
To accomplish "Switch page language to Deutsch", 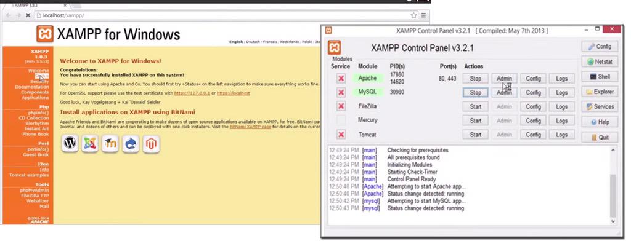I will click(x=253, y=42).
